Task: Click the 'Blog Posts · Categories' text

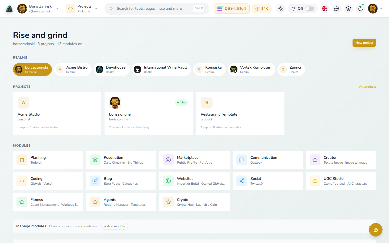Action: coord(121,184)
